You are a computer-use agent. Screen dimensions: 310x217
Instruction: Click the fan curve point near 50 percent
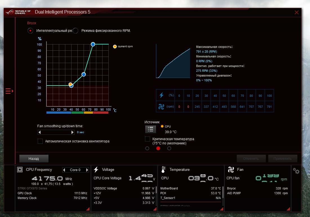(84, 74)
